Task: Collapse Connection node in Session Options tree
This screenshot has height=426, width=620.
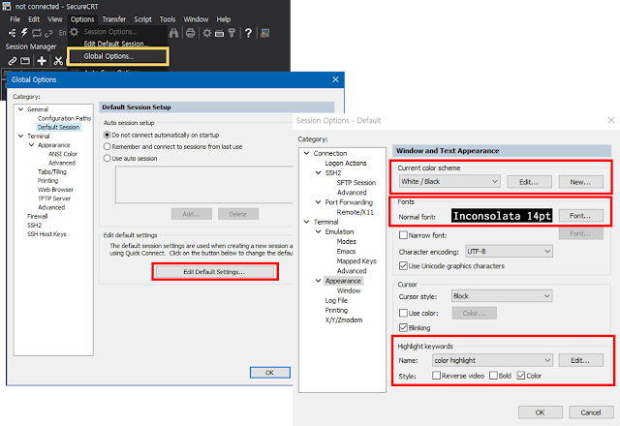Action: [x=306, y=153]
